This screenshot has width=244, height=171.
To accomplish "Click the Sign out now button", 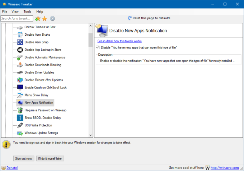I will point(24,159).
